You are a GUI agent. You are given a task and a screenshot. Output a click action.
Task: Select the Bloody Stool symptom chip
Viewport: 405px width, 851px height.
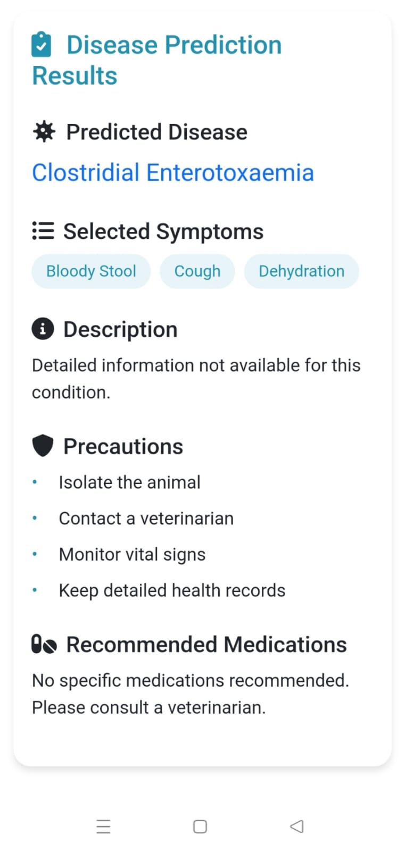click(x=91, y=271)
